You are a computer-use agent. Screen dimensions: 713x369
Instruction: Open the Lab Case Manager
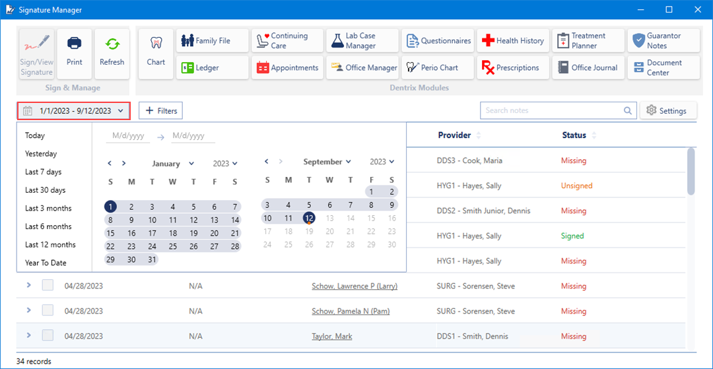pyautogui.click(x=362, y=41)
